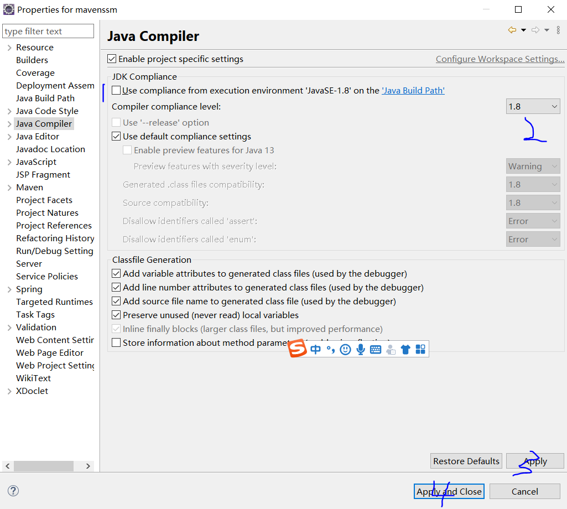Expand the Maven tree node
567x509 pixels.
click(x=9, y=188)
